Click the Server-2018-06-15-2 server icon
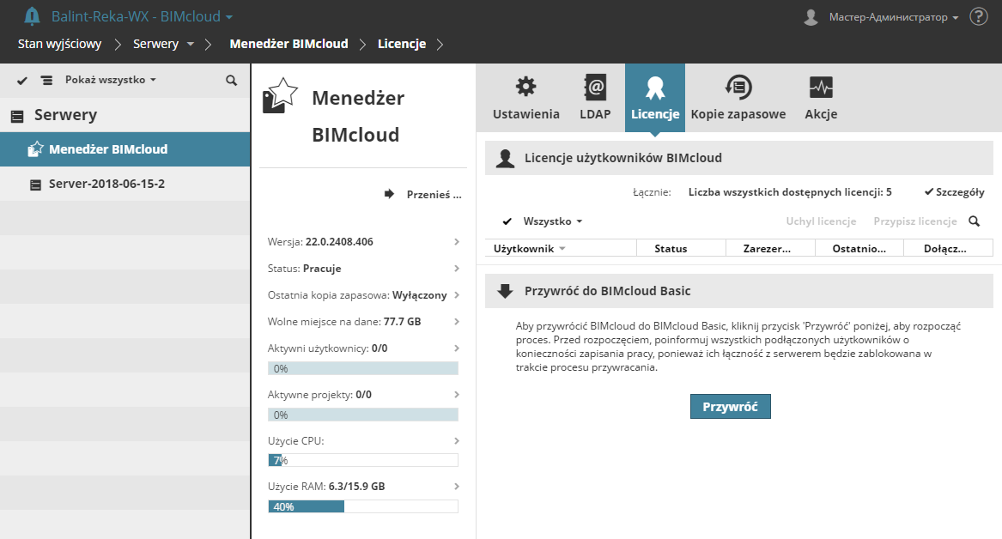The image size is (1002, 539). pyautogui.click(x=36, y=185)
